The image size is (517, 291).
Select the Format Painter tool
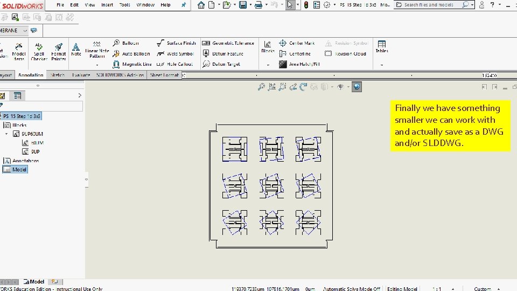pos(58,52)
